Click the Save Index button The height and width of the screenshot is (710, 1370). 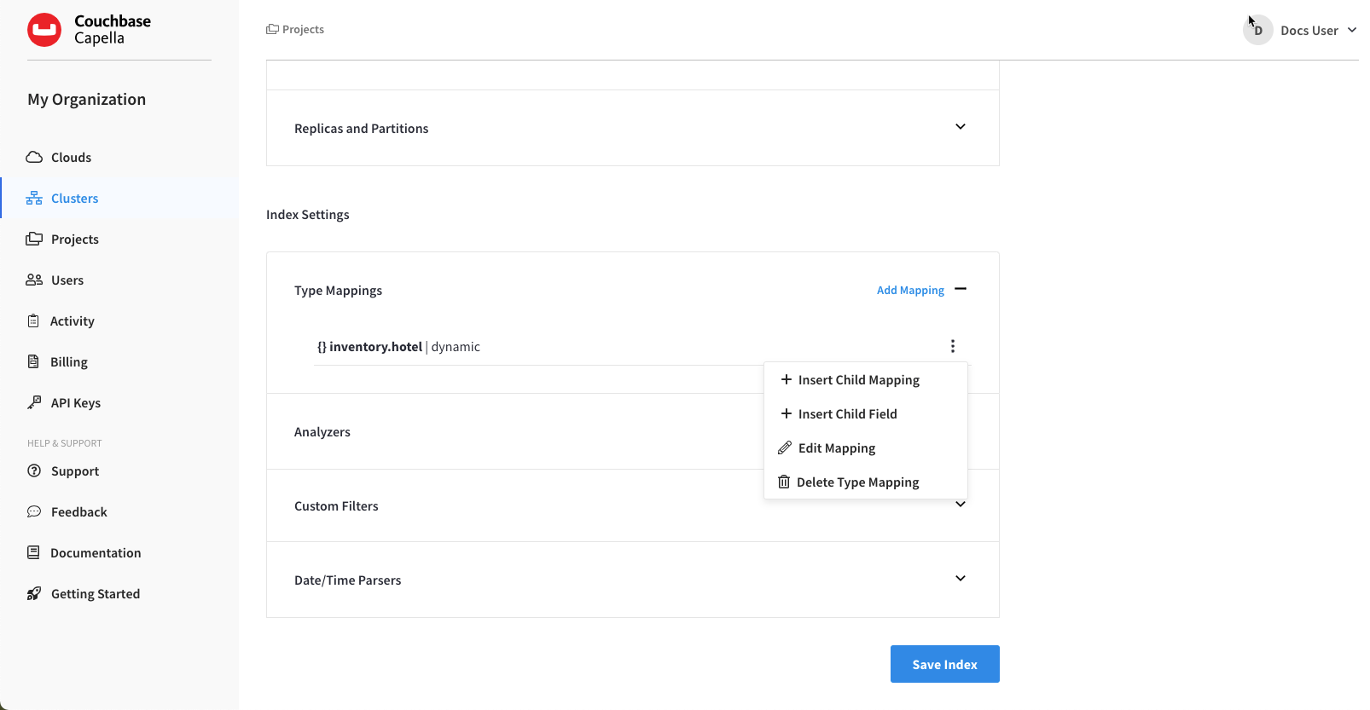pos(945,664)
